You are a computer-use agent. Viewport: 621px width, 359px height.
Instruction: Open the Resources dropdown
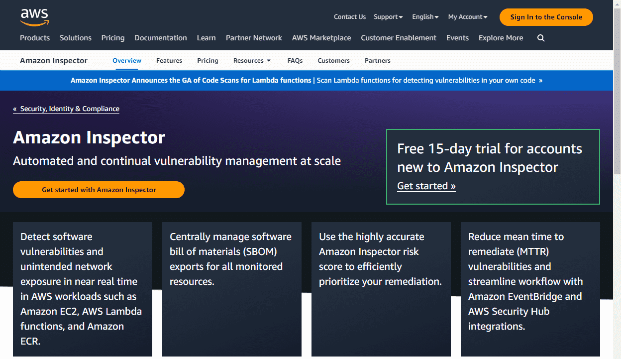[x=252, y=60]
